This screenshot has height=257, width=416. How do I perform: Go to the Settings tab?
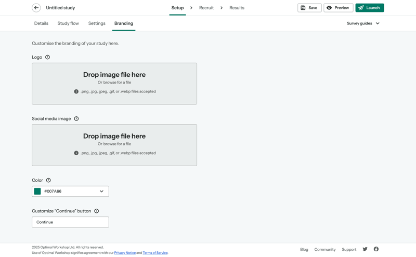coord(97,23)
